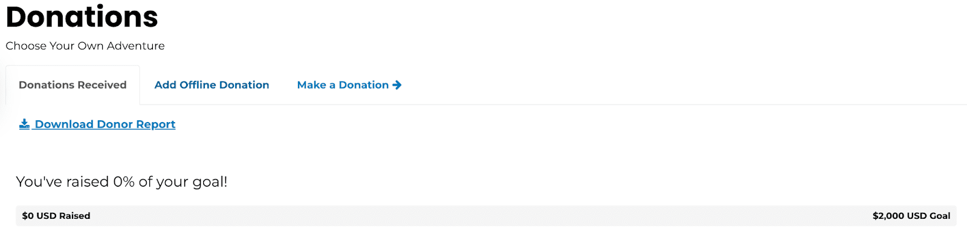Open the Download Donor Report link
Image resolution: width=967 pixels, height=249 pixels.
click(x=105, y=124)
